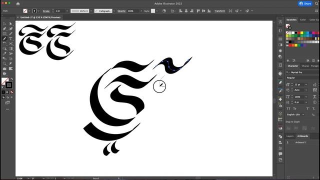Open the Search icon at top right

316,3
